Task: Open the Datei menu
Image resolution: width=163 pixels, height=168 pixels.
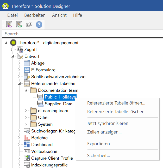Action: (12, 15)
